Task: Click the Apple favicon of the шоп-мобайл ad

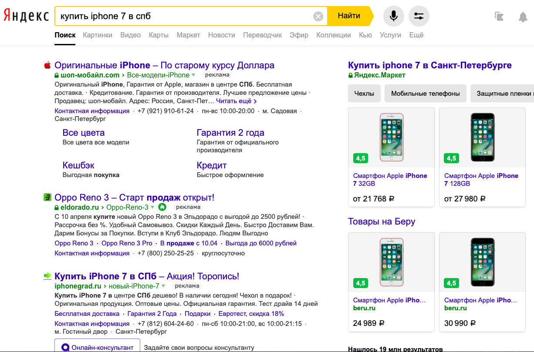Action: (47, 65)
